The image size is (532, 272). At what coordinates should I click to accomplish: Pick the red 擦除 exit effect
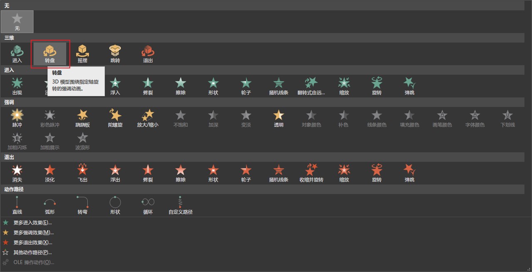(180, 173)
